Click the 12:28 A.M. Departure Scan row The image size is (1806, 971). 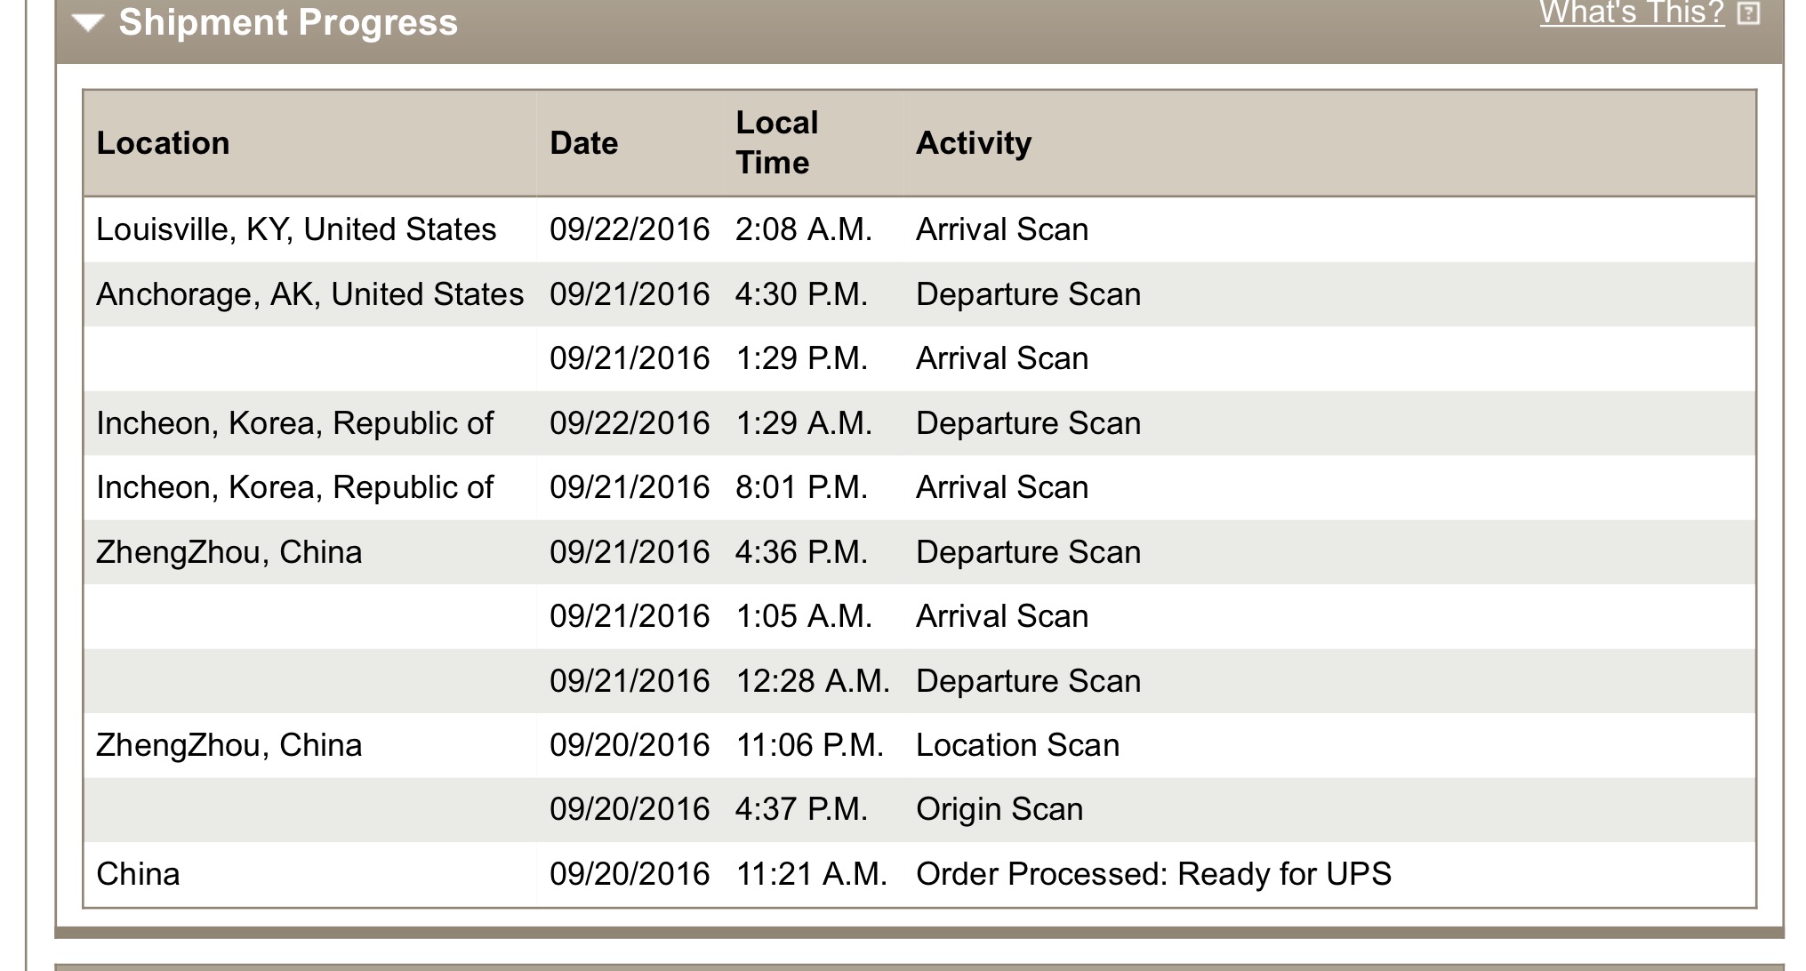(919, 681)
